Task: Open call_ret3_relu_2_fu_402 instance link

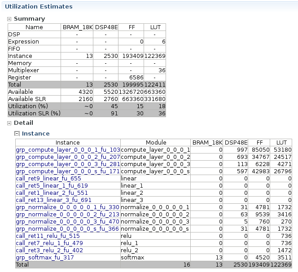Action: 49,250
